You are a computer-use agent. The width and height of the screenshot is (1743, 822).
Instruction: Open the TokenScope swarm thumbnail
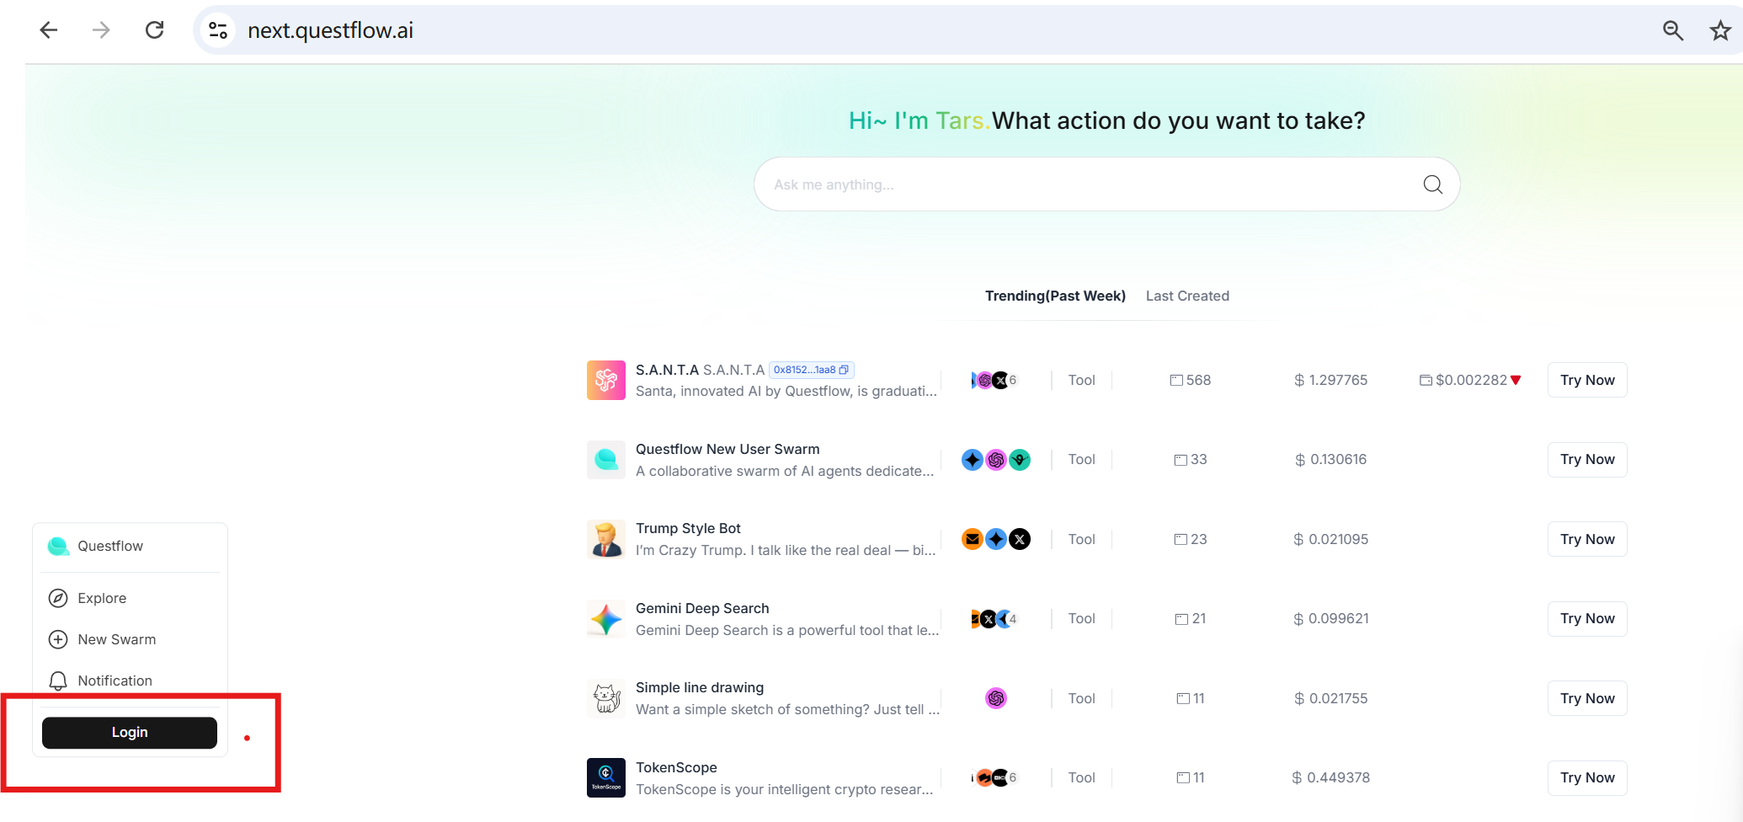[x=606, y=777]
